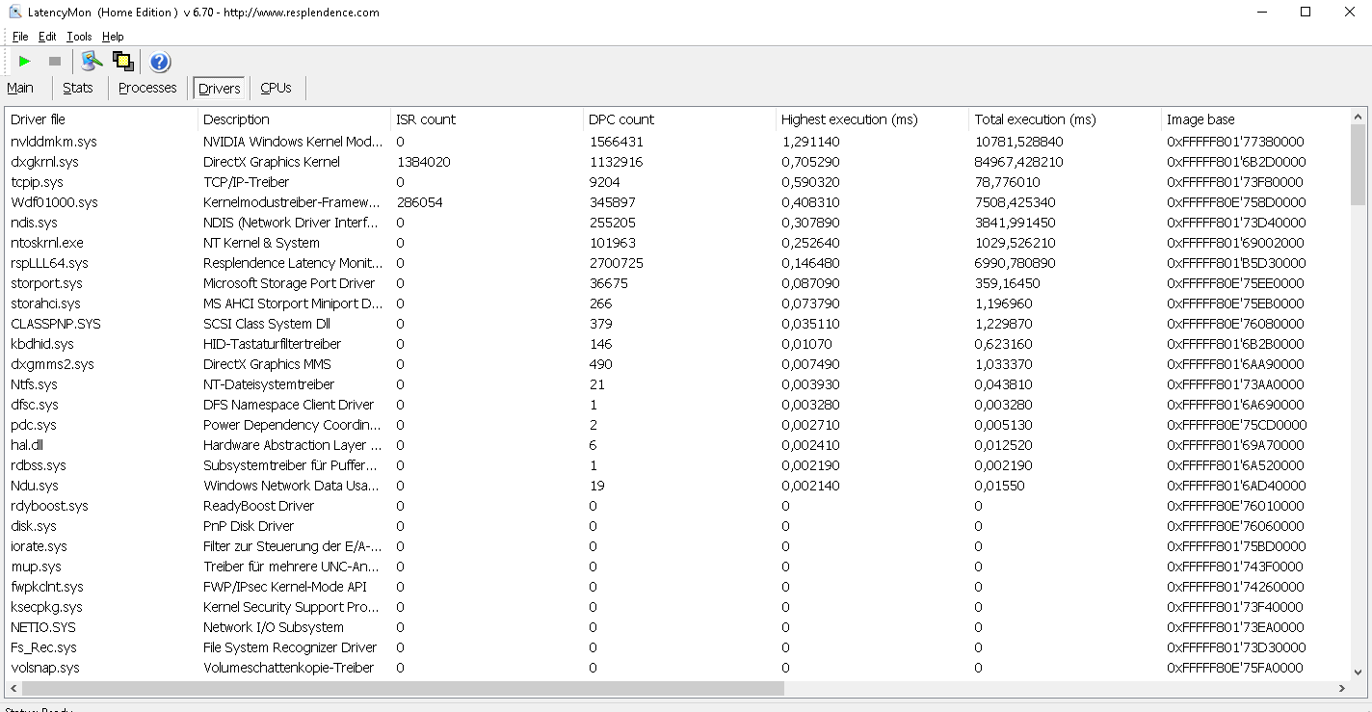Image resolution: width=1372 pixels, height=712 pixels.
Task: Switch to the Stats tab
Action: click(x=78, y=88)
